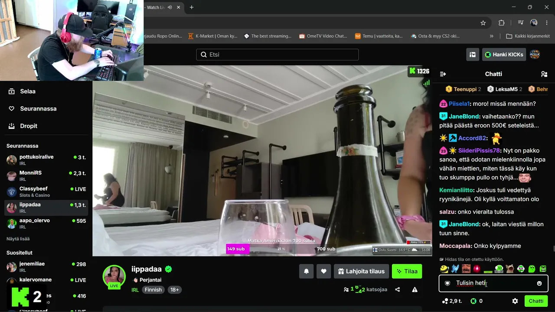Open The best streaming bookmark
Viewport: 555px width, 312px height.
tap(268, 36)
